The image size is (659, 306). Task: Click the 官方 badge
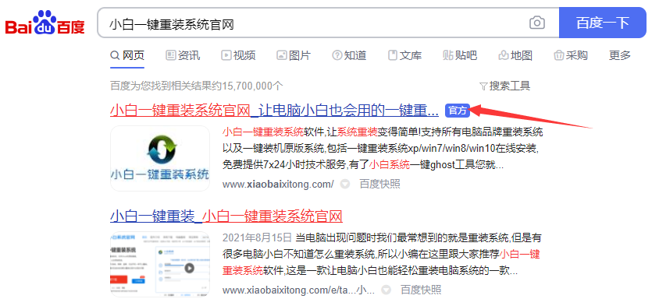[x=458, y=111]
